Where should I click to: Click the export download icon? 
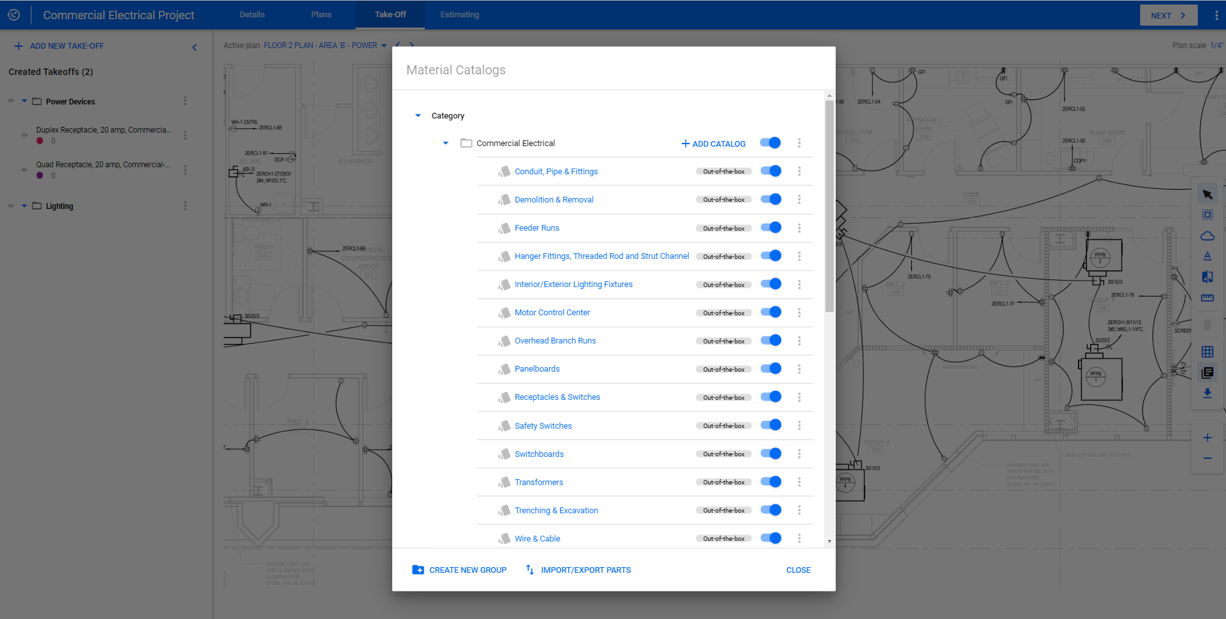coord(1207,393)
